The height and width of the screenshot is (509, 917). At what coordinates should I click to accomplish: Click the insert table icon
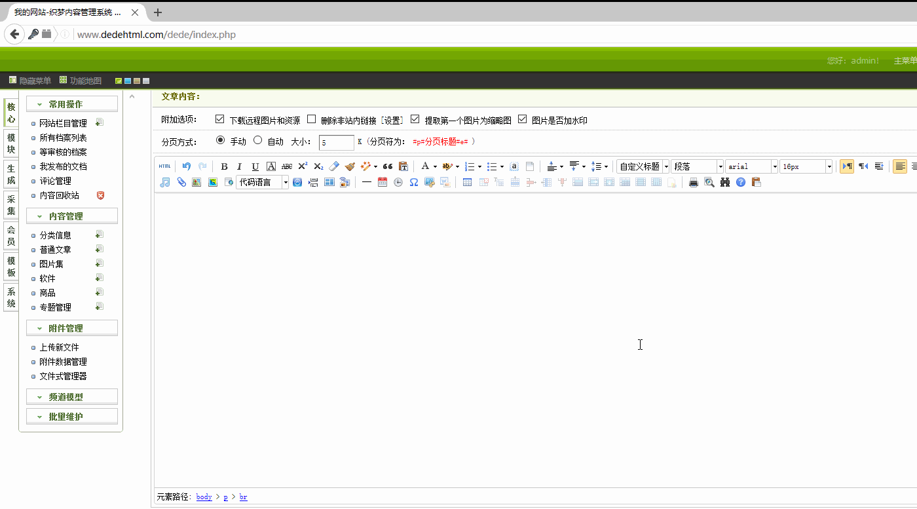tap(467, 182)
